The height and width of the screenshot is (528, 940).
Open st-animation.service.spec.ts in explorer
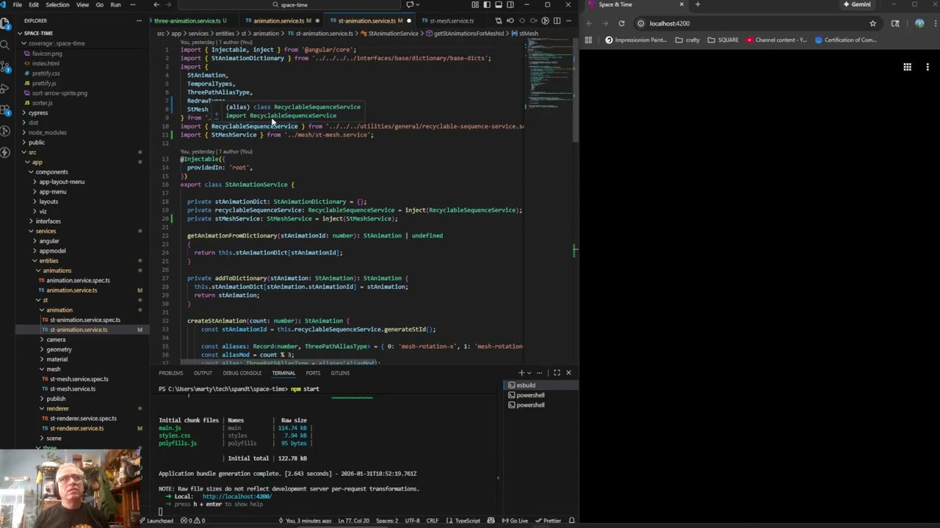pyautogui.click(x=84, y=320)
